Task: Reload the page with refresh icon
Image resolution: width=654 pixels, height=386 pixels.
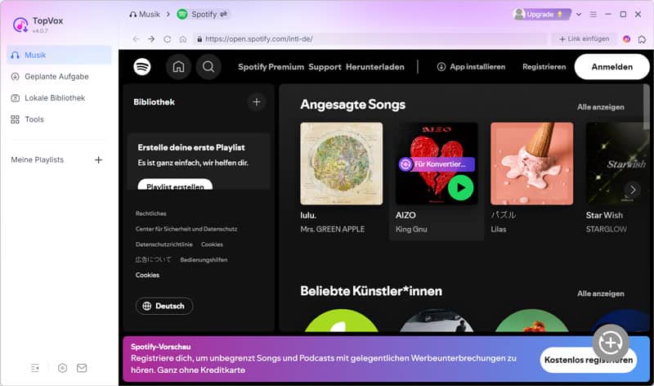Action: (x=168, y=38)
